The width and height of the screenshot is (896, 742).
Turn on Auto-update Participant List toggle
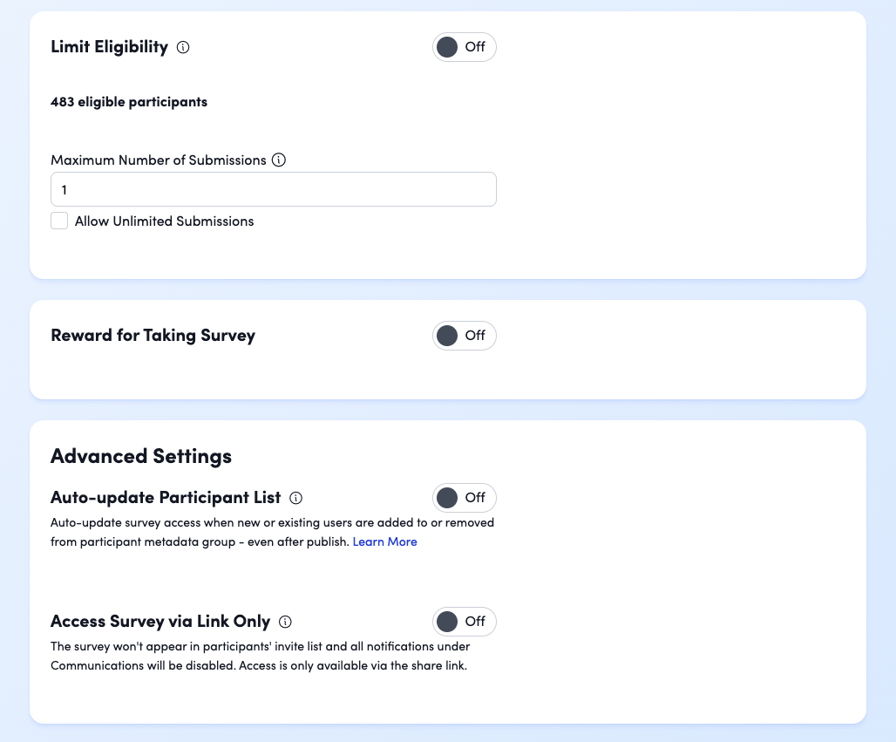coord(464,498)
